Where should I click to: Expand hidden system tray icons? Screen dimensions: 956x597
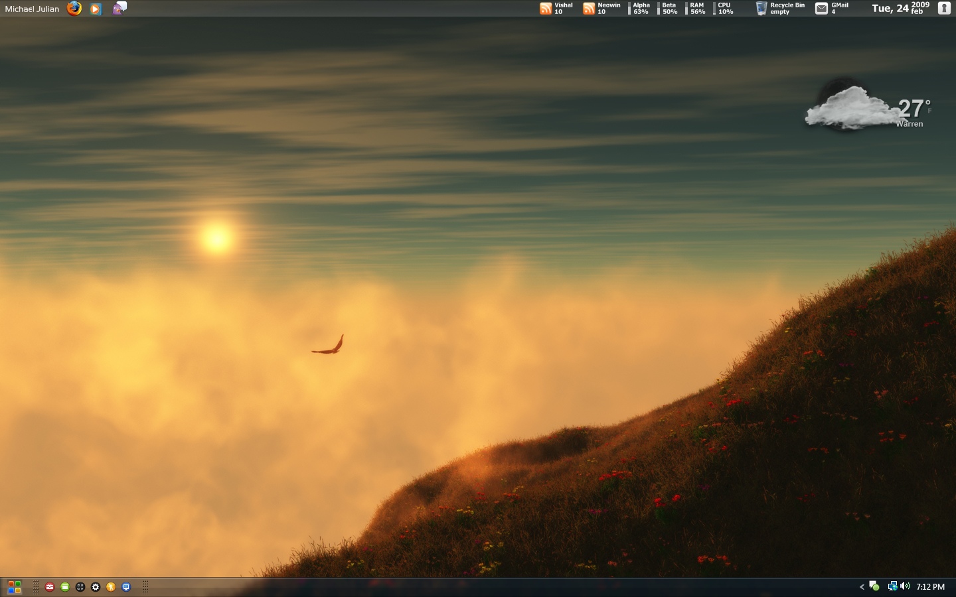(862, 587)
